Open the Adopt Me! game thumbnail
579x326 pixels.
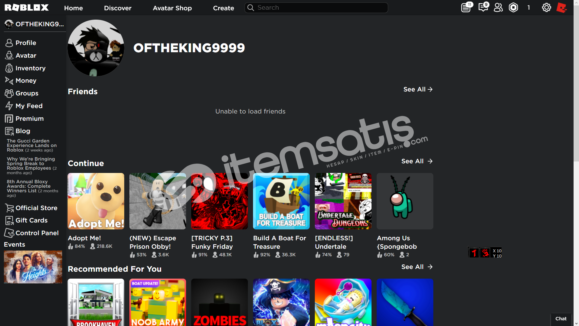tap(96, 201)
